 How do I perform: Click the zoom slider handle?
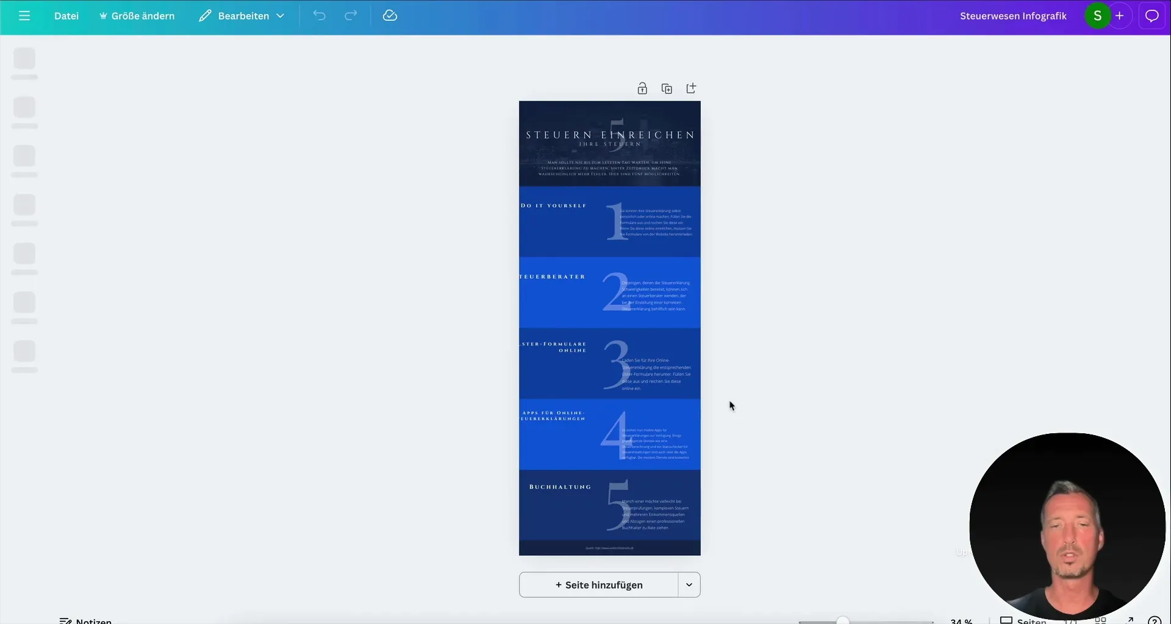(x=844, y=620)
